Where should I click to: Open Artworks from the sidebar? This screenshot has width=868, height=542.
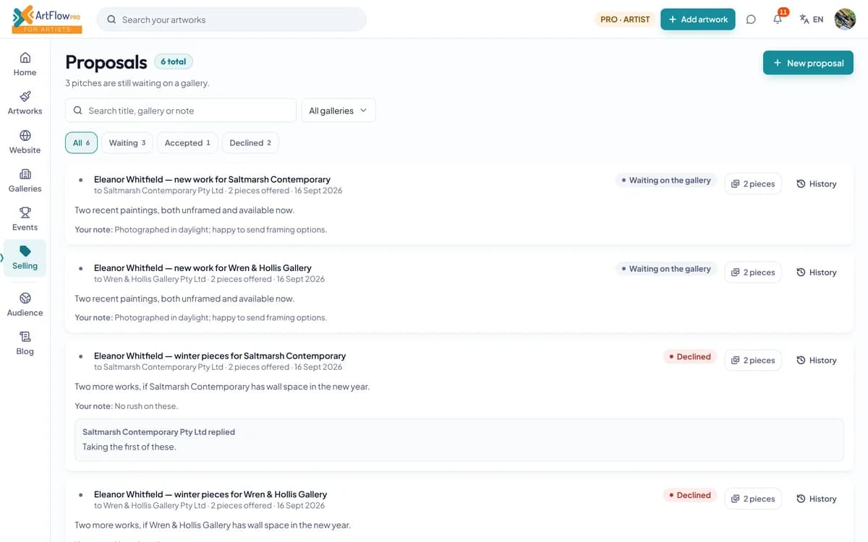[25, 103]
